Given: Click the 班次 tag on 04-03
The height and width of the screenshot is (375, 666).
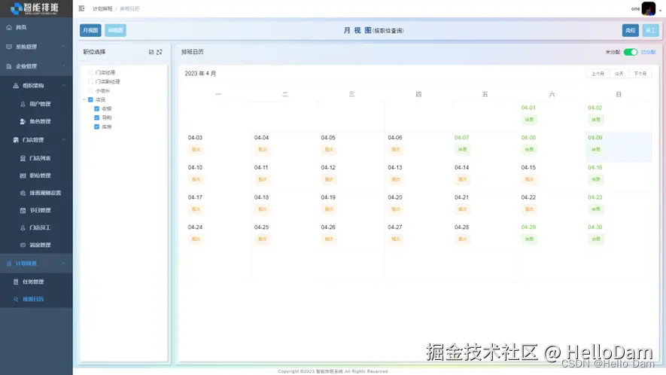Looking at the screenshot, I should pos(196,149).
